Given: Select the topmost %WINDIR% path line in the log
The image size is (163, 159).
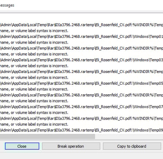Looking at the screenshot, I should click(81, 25).
